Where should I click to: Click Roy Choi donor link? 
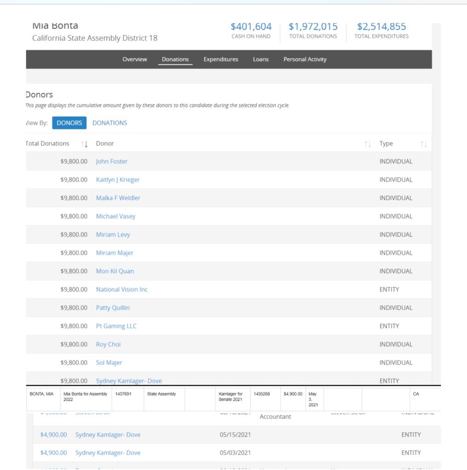108,345
